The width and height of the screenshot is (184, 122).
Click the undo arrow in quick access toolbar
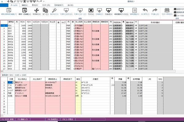[x=37, y=2]
